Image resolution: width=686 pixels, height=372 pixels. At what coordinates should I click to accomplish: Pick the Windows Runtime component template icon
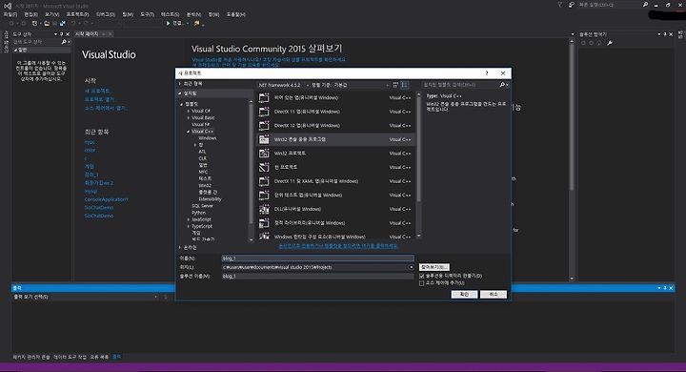(x=264, y=237)
